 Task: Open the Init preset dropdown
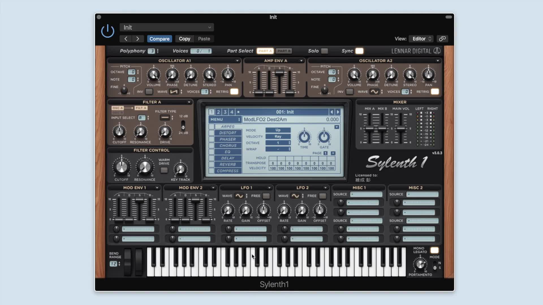[167, 27]
